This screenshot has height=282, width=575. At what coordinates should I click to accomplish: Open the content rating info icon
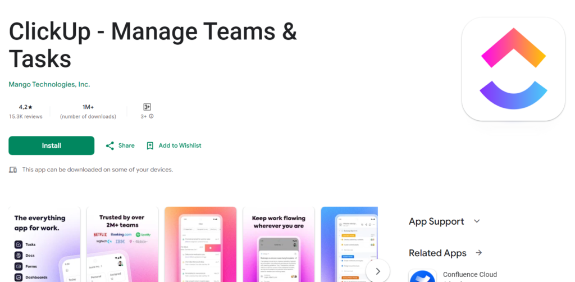[x=151, y=116]
